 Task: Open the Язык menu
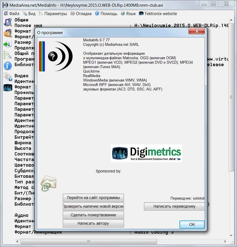[128, 14]
